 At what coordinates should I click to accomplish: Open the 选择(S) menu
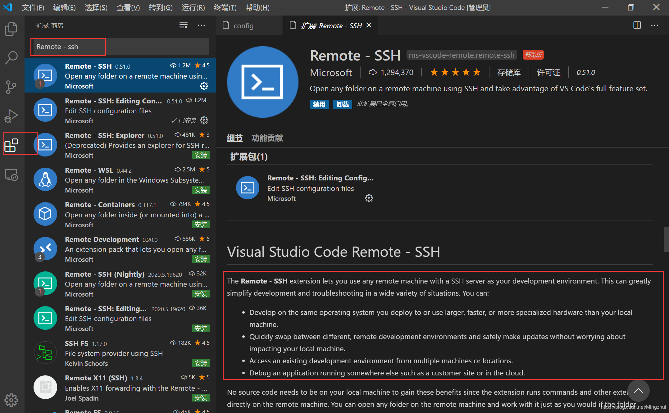click(96, 7)
